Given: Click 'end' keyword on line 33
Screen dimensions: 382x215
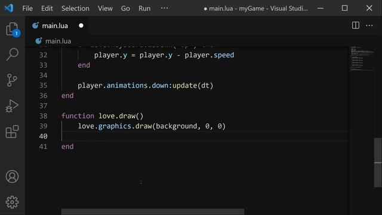Looking at the screenshot, I should [84, 65].
